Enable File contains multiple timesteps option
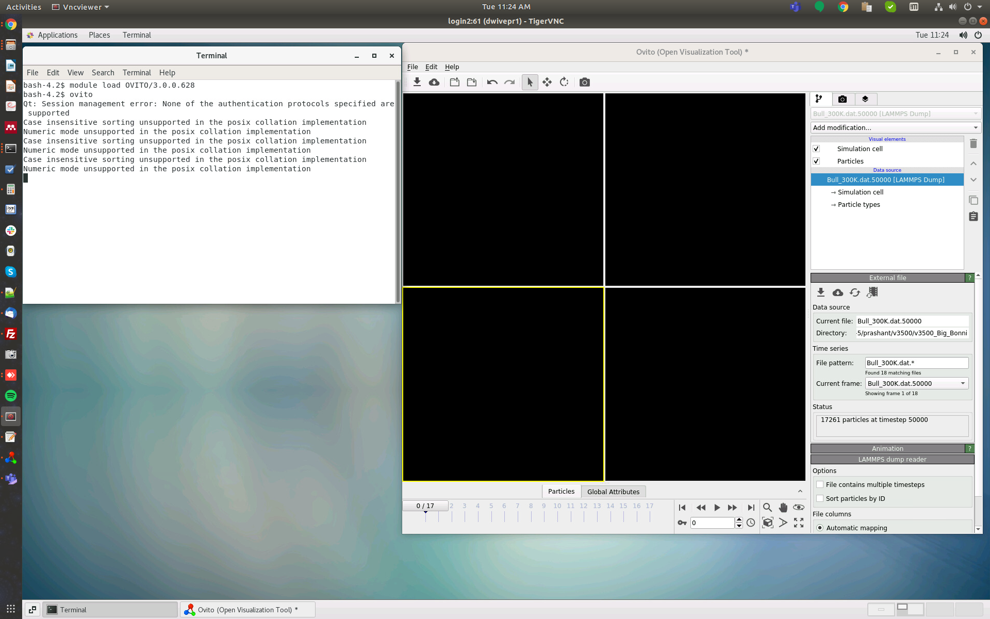Viewport: 990px width, 619px height. [x=820, y=484]
